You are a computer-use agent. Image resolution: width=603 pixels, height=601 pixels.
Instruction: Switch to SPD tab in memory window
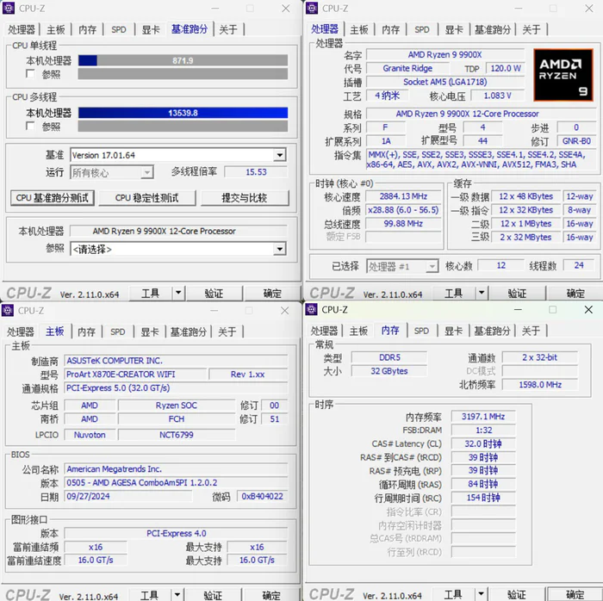pyautogui.click(x=421, y=331)
